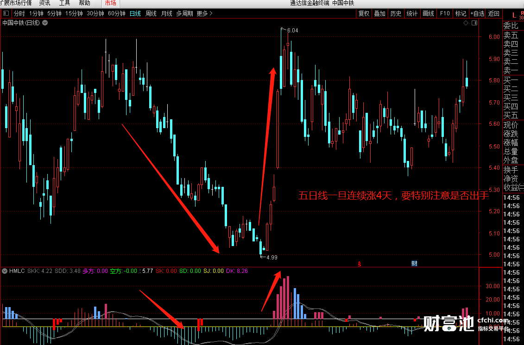Open the 资讯 menu

[44, 3]
